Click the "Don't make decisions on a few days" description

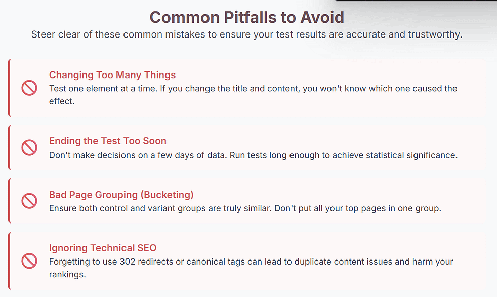tap(253, 155)
